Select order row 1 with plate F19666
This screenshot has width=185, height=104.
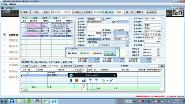coord(47,24)
